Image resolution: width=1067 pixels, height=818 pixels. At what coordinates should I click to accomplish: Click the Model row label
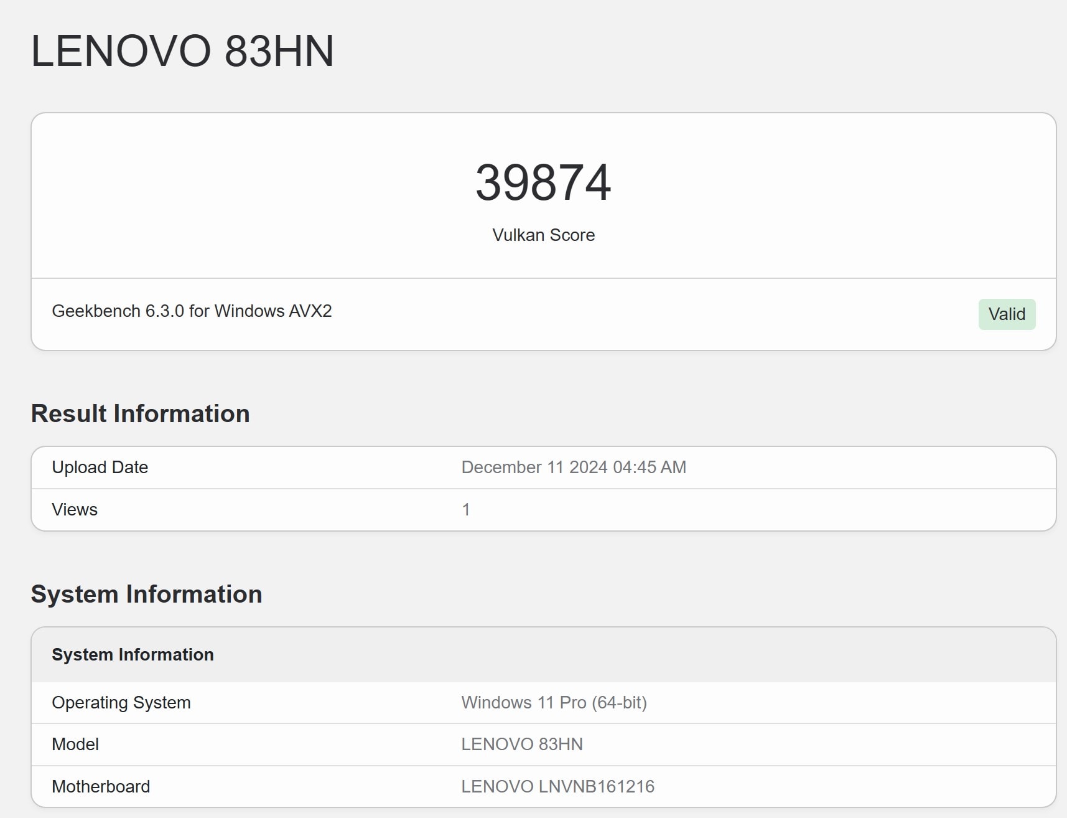click(75, 744)
